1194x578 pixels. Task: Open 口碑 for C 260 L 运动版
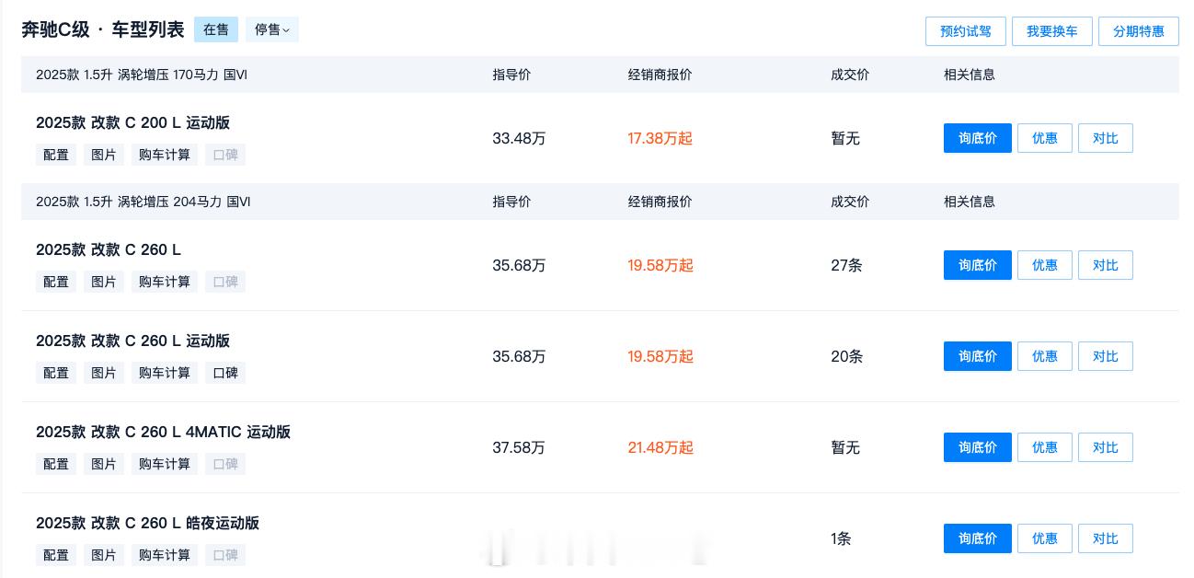[x=225, y=373]
